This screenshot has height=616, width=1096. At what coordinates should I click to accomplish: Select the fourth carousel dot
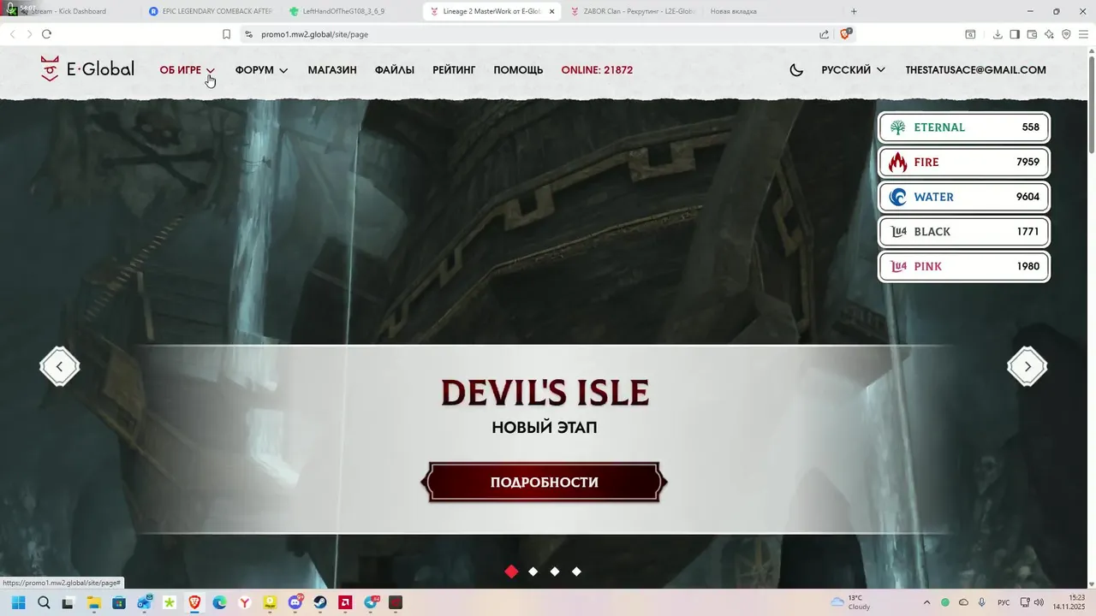[x=576, y=572]
